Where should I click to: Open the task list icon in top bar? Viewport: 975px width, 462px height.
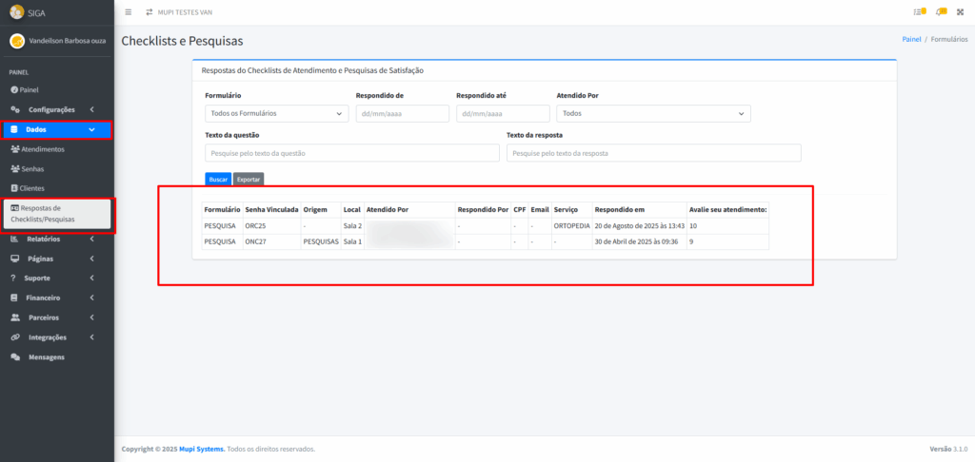pyautogui.click(x=919, y=11)
